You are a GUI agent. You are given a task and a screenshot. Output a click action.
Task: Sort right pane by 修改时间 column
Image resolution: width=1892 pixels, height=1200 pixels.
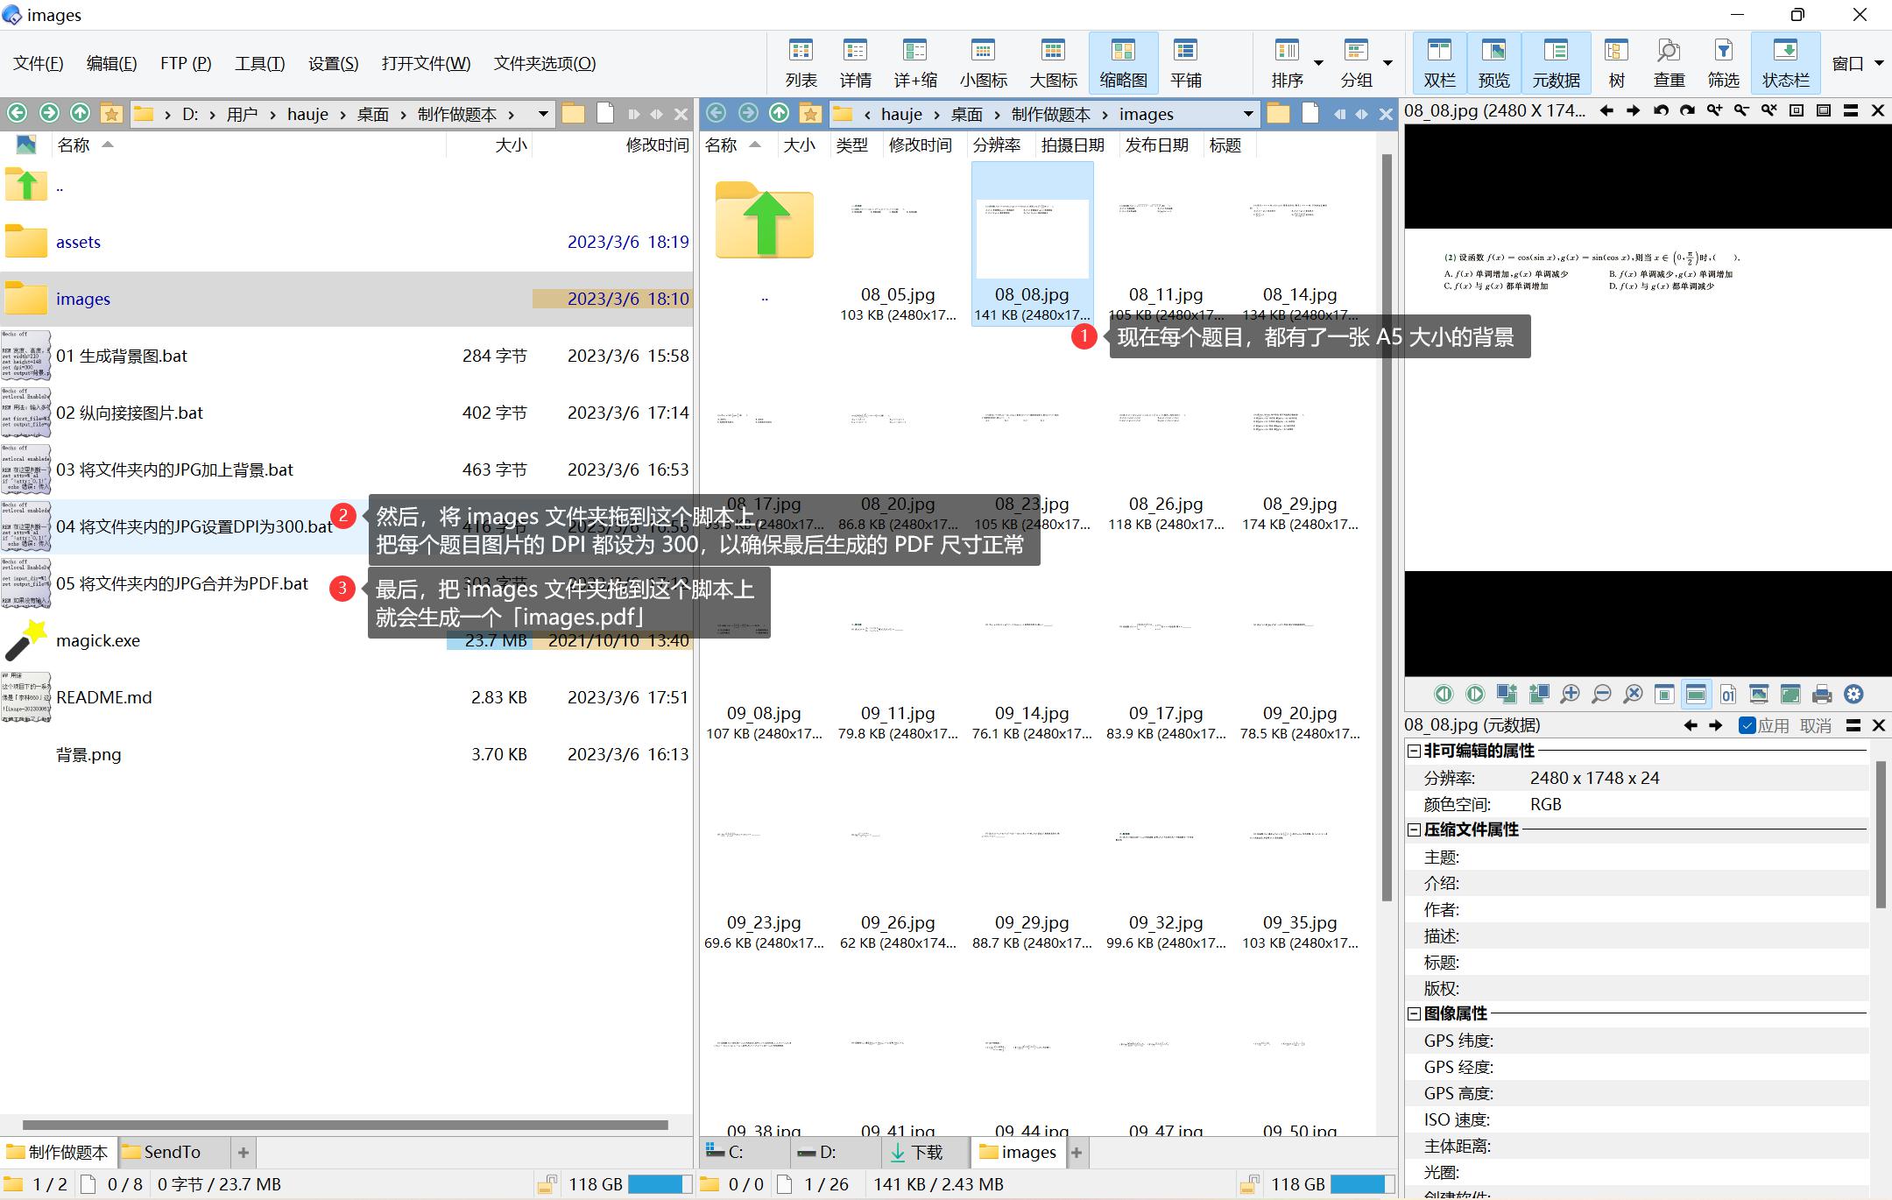920,145
